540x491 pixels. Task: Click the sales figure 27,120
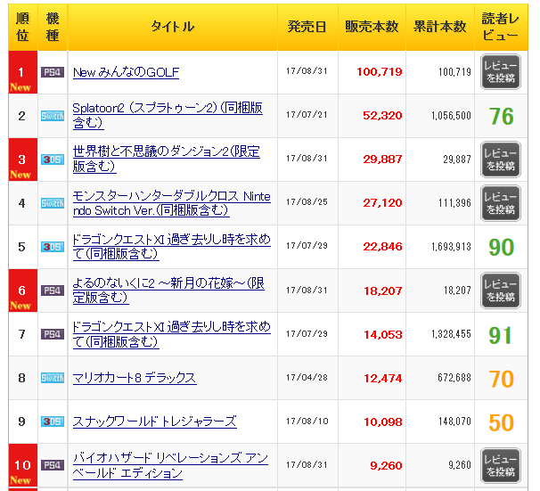(382, 203)
